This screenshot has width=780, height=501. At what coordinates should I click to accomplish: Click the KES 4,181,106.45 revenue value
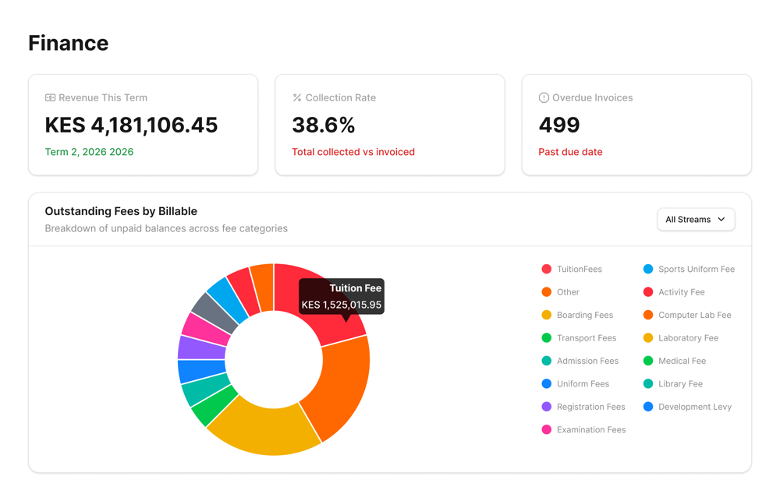click(x=131, y=125)
